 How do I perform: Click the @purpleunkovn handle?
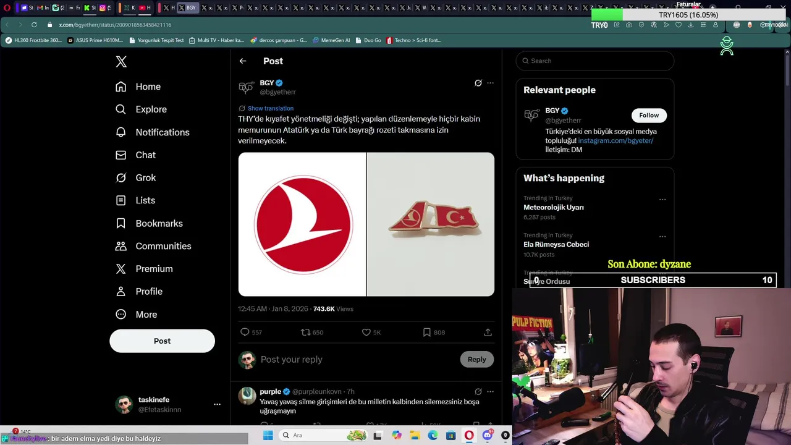(316, 392)
